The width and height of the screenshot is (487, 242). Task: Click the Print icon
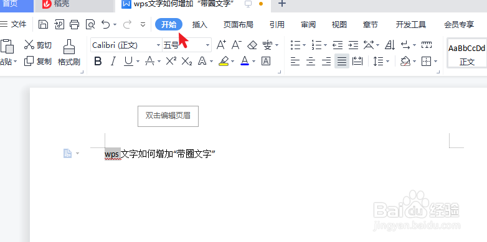pyautogui.click(x=75, y=24)
